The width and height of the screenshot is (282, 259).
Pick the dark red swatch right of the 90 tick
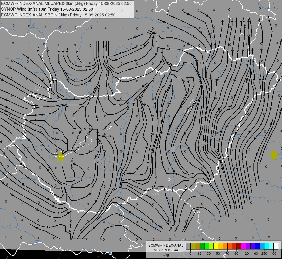239,246
